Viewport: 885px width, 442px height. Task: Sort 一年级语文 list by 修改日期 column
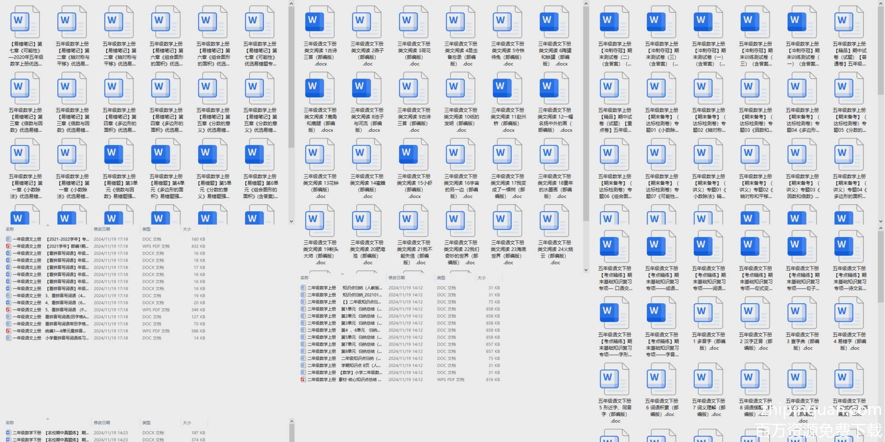point(102,229)
